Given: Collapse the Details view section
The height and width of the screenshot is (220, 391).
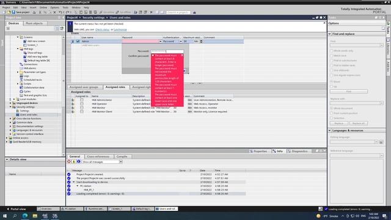Looking at the screenshot, I should 7,159.
